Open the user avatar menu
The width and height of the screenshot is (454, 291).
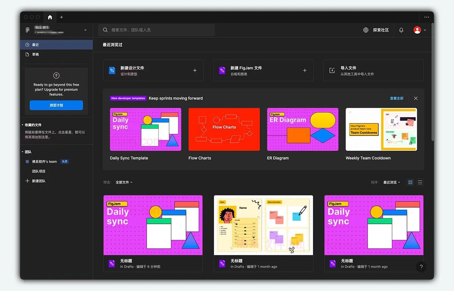coord(417,30)
